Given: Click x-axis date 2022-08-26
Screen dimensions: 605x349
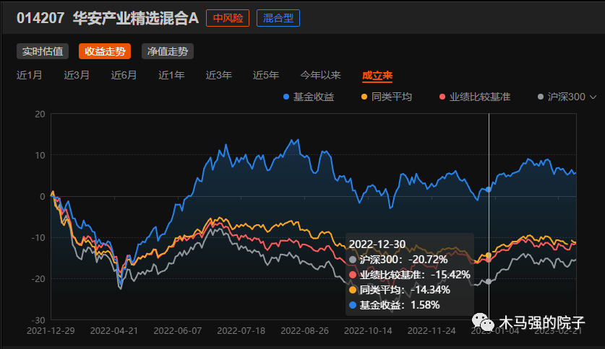Looking at the screenshot, I should tap(305, 331).
